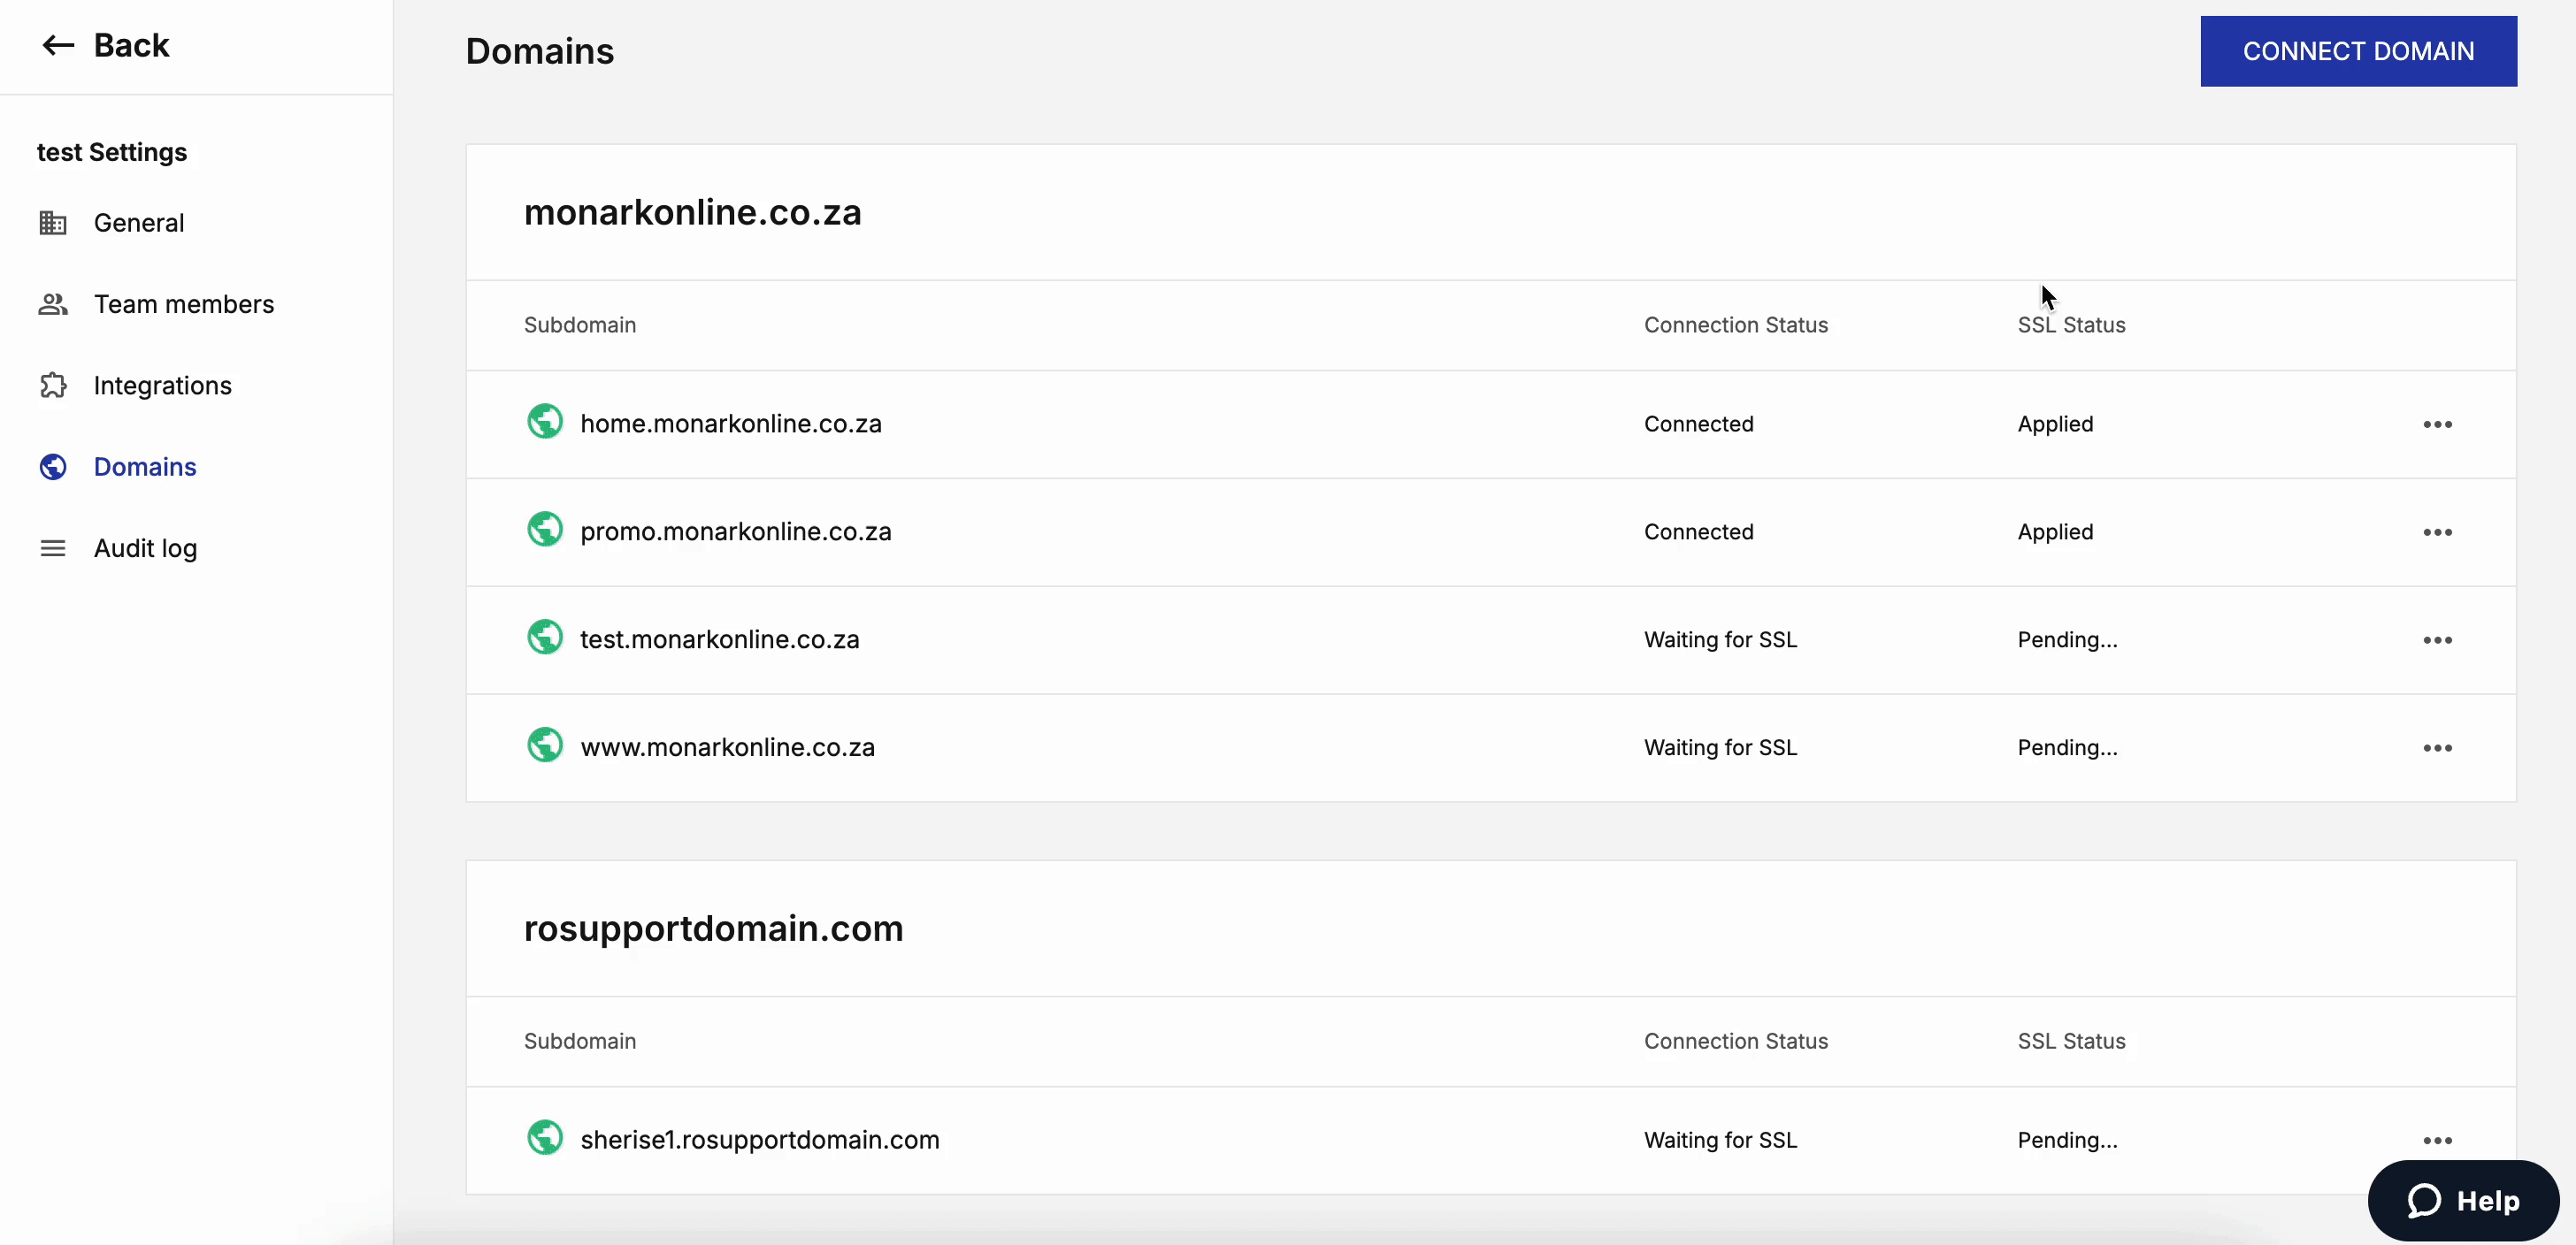Click the Team members people icon
The image size is (2576, 1245).
pos(53,304)
